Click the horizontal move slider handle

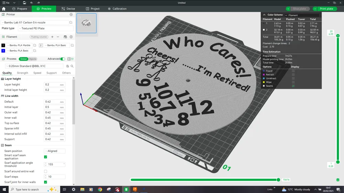pyautogui.click(x=278, y=180)
